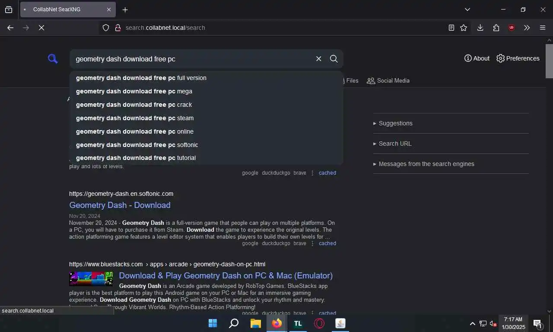553x332 pixels.
Task: Click the page vertical scrollbar thumb
Action: coord(549,61)
